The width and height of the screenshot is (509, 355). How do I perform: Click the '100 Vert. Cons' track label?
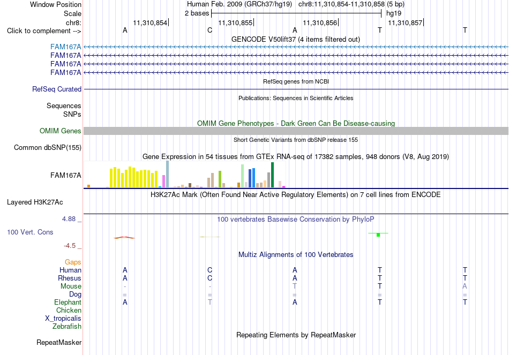pos(30,232)
